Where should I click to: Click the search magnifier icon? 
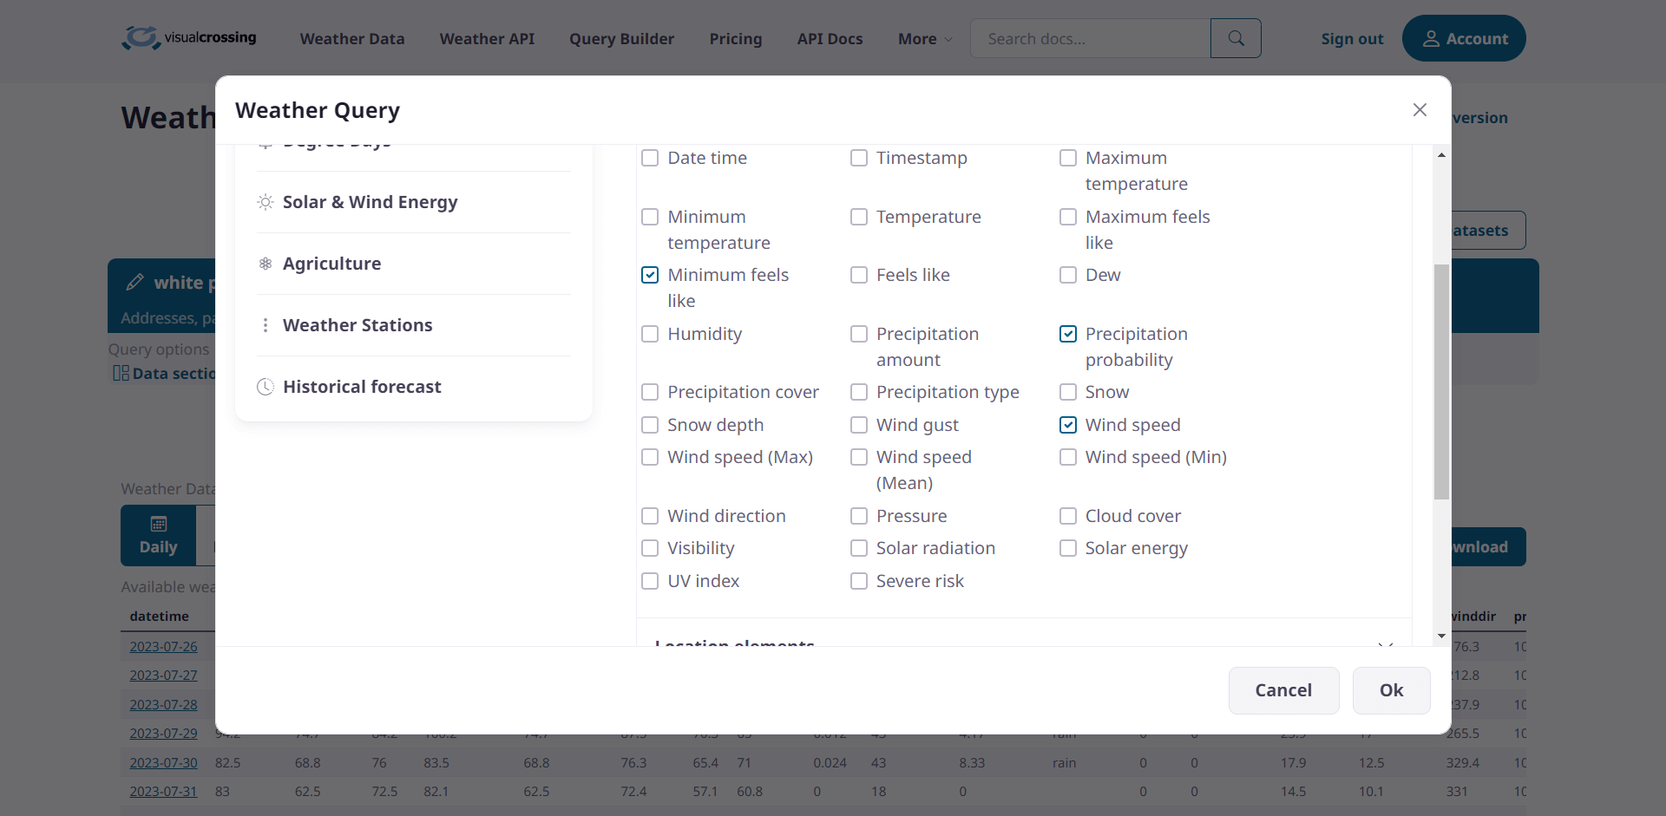click(x=1235, y=38)
